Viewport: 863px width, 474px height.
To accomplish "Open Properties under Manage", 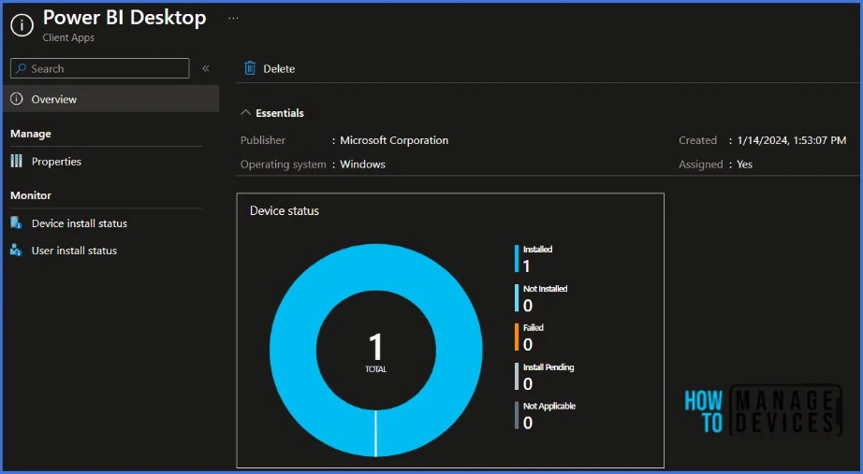I will [x=56, y=161].
